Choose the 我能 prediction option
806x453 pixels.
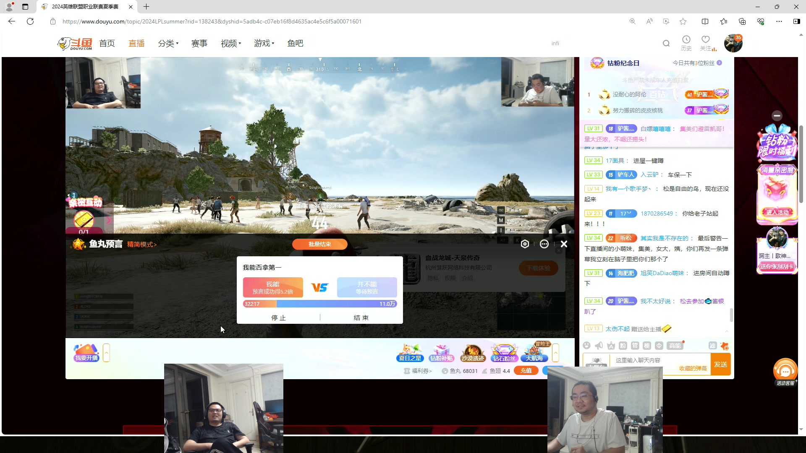pos(273,287)
